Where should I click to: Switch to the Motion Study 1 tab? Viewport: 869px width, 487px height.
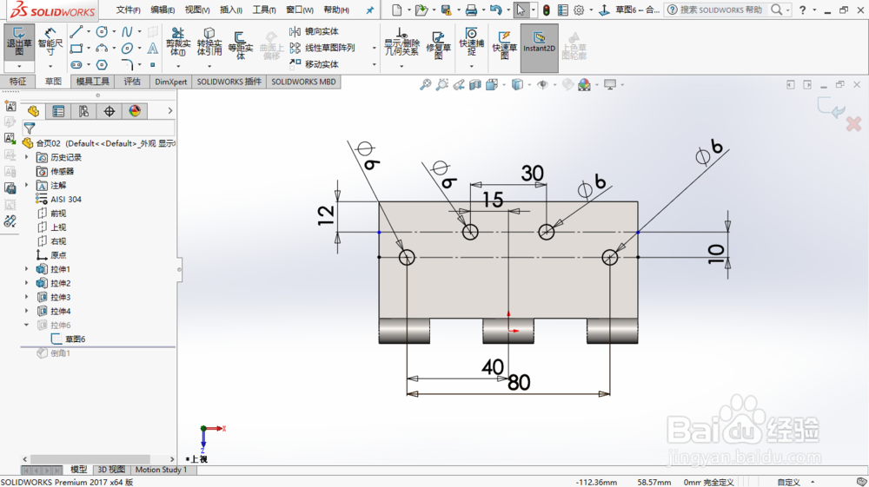pyautogui.click(x=161, y=470)
